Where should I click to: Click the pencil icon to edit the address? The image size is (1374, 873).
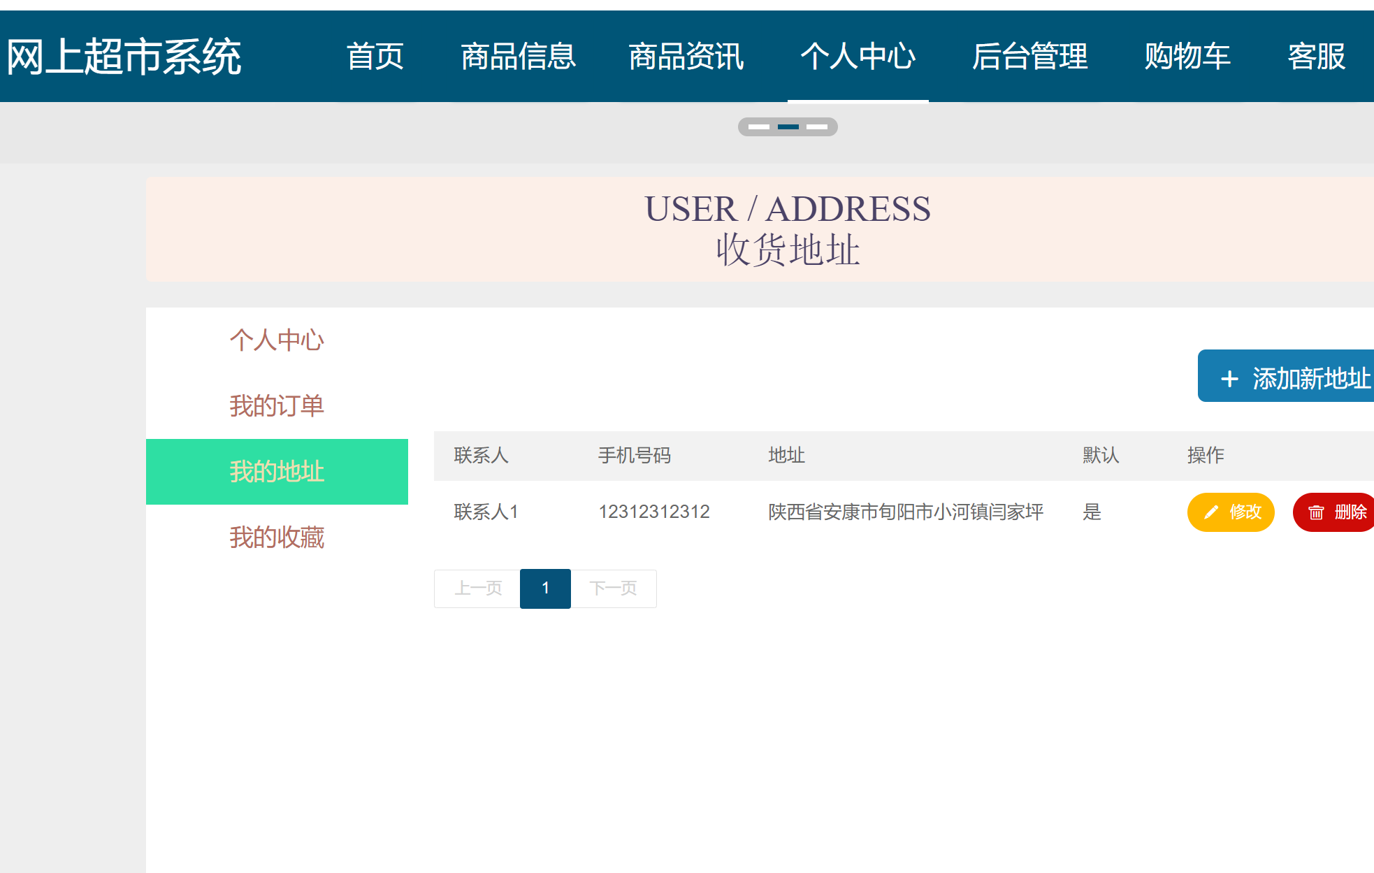tap(1210, 511)
